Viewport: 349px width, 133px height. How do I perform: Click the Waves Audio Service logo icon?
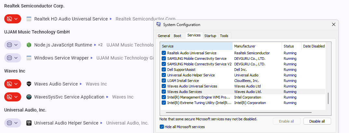pyautogui.click(x=29, y=84)
